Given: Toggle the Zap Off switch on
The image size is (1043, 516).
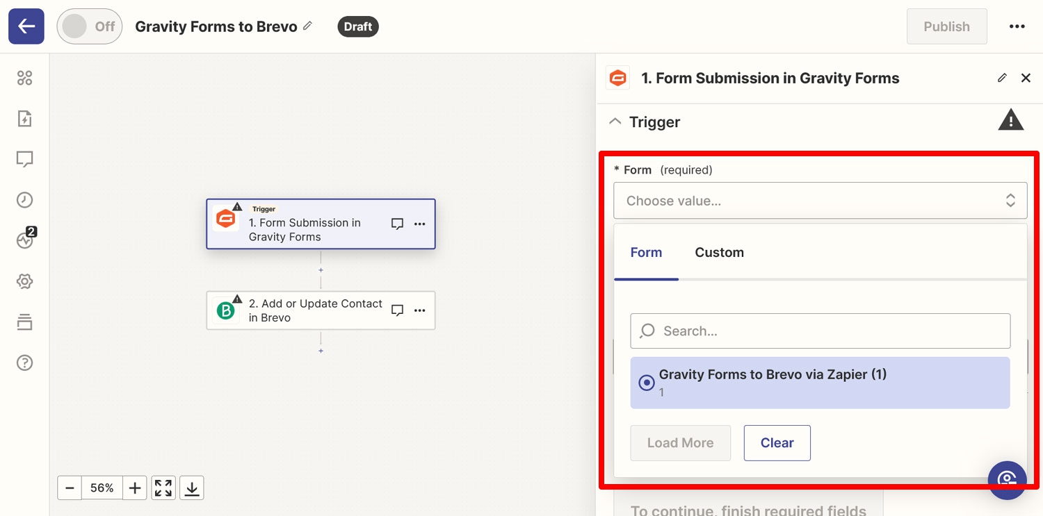Looking at the screenshot, I should [x=90, y=26].
